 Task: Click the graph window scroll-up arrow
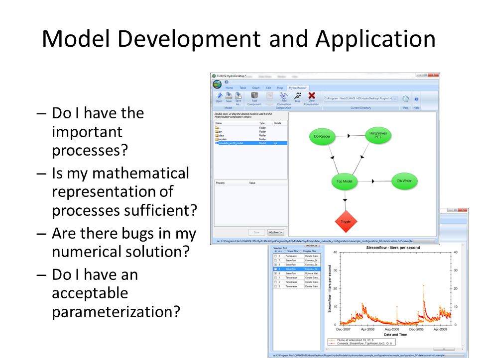[x=463, y=245]
